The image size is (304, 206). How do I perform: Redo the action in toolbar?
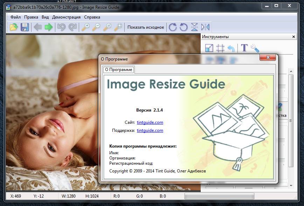72,27
